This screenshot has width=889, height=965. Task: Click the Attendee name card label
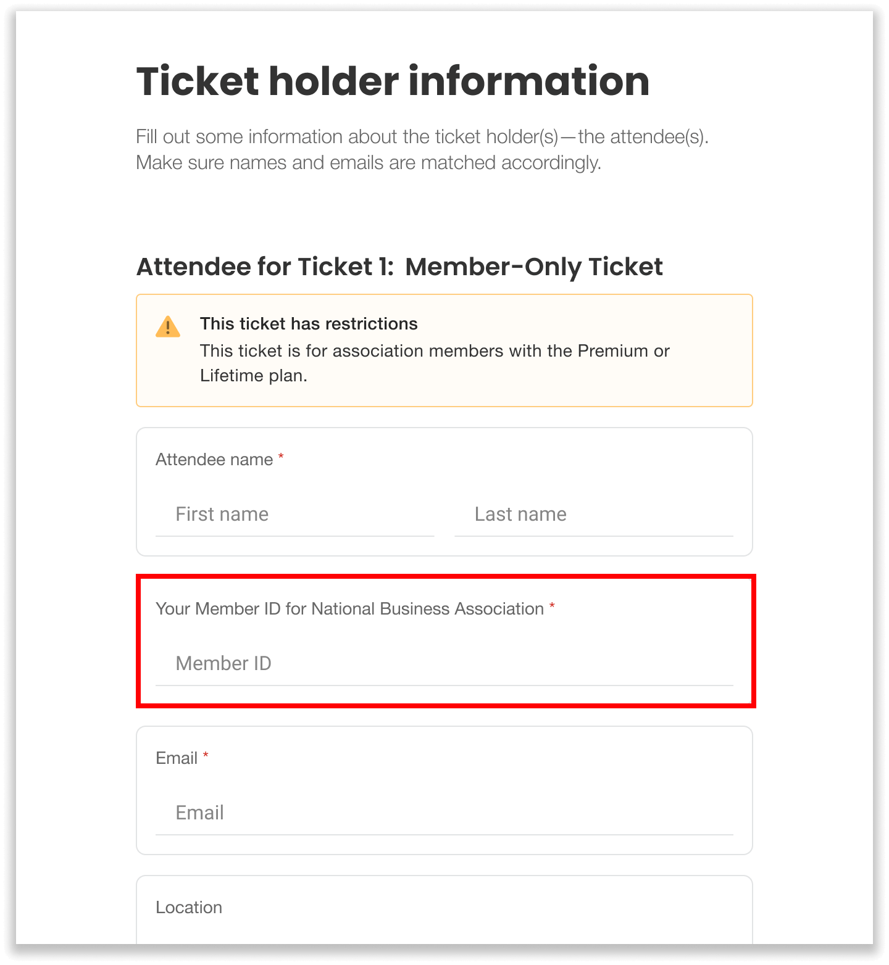click(x=215, y=459)
